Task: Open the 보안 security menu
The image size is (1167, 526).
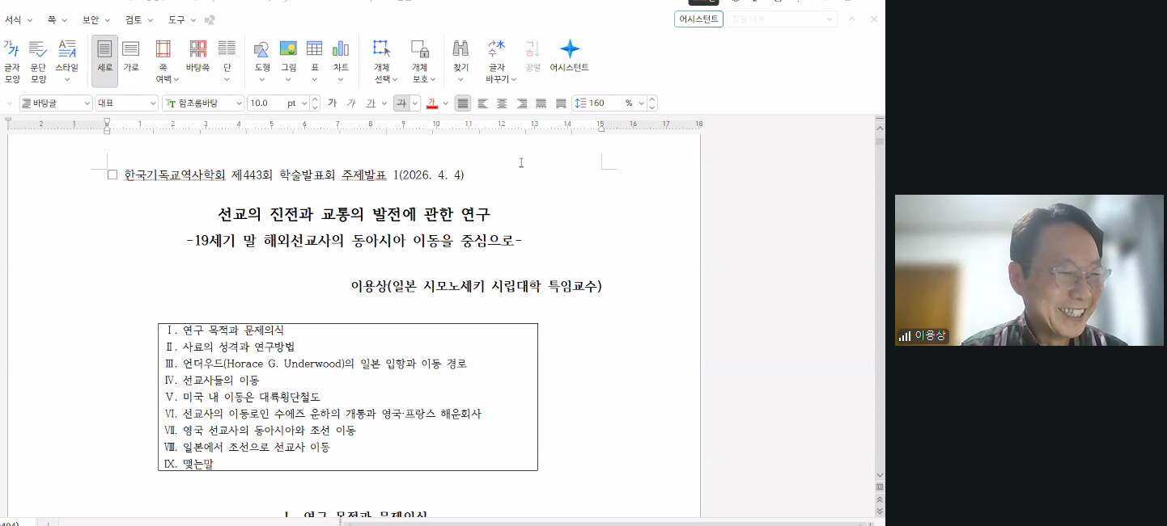Action: pos(95,19)
